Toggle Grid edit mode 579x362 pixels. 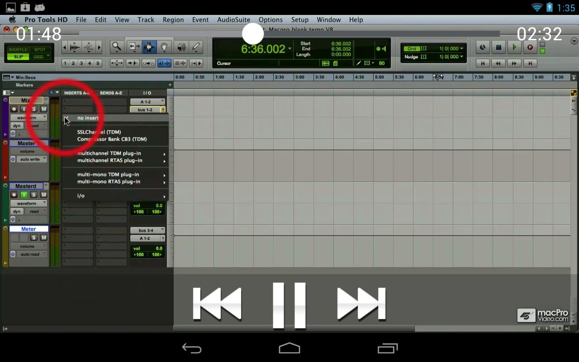[40, 57]
